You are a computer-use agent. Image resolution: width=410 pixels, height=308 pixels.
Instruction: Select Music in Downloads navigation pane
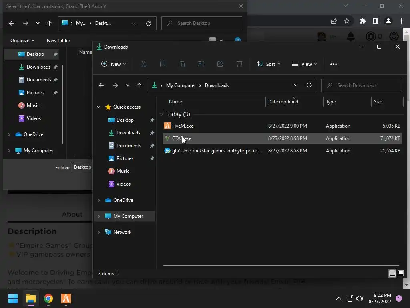coord(123,171)
